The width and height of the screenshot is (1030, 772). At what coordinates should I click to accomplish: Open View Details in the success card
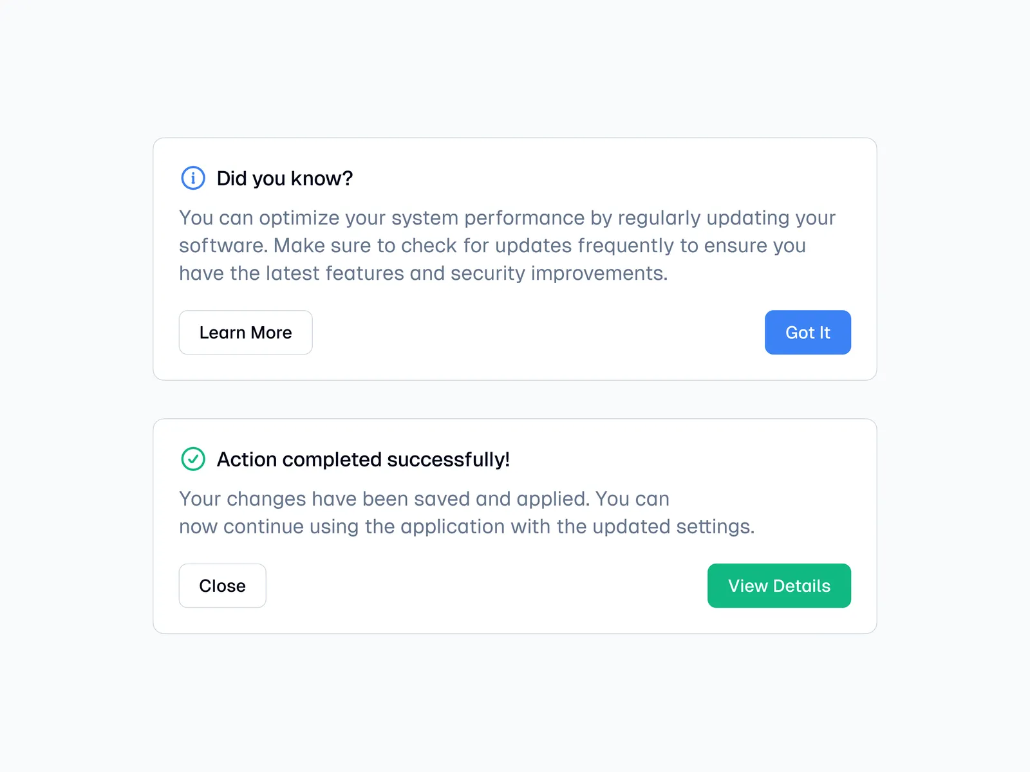pos(779,585)
